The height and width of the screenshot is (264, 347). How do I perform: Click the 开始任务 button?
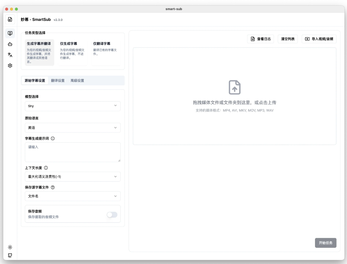325,243
